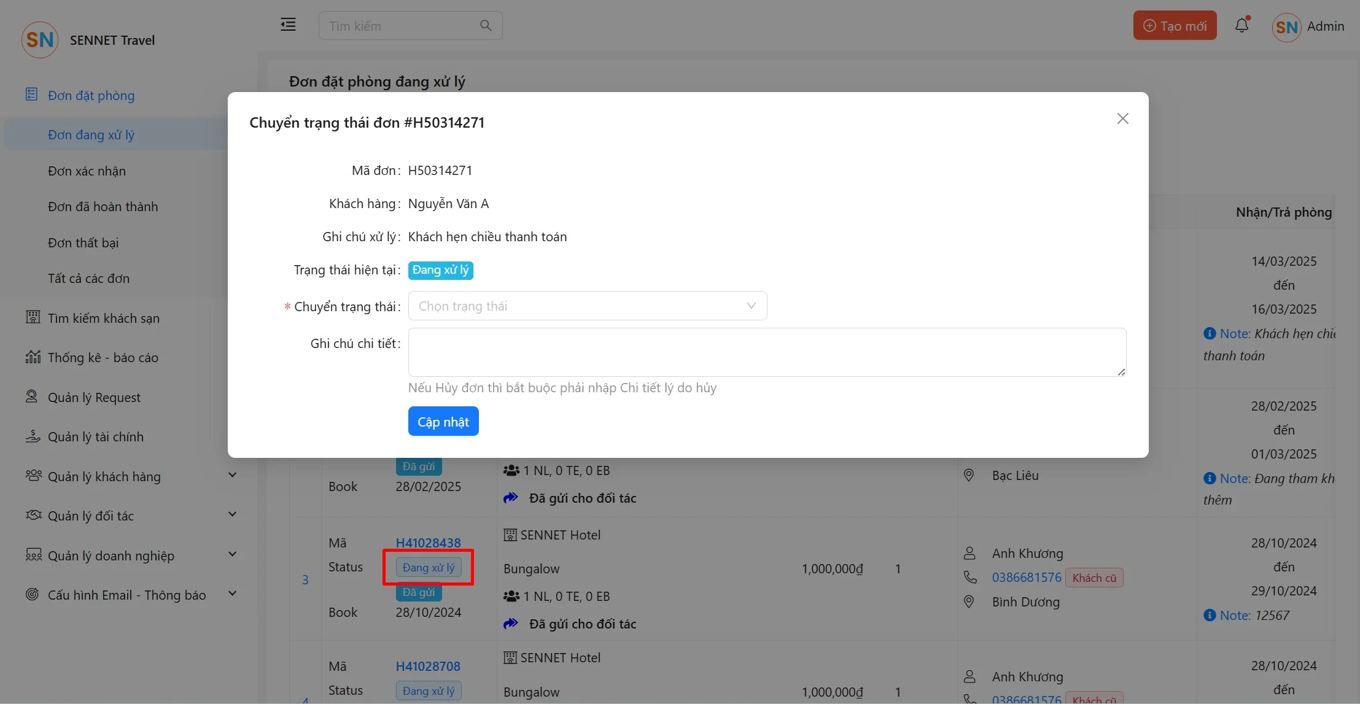This screenshot has height=704, width=1360.
Task: Open Thống kê - báo cáo from the sidebar
Action: [103, 357]
